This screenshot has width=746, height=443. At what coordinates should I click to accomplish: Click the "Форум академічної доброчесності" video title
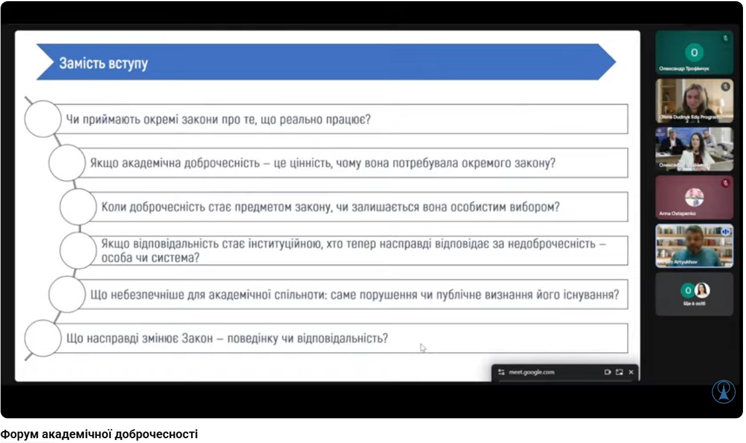pos(99,434)
